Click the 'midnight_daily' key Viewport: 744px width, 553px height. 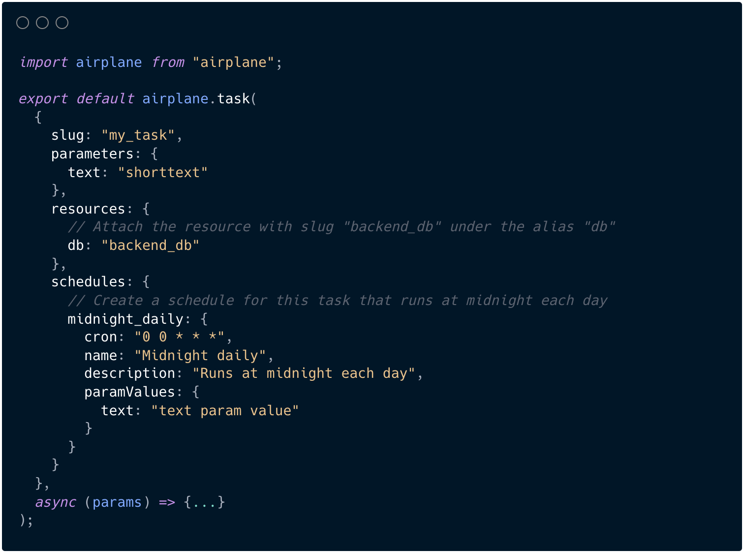(x=125, y=319)
